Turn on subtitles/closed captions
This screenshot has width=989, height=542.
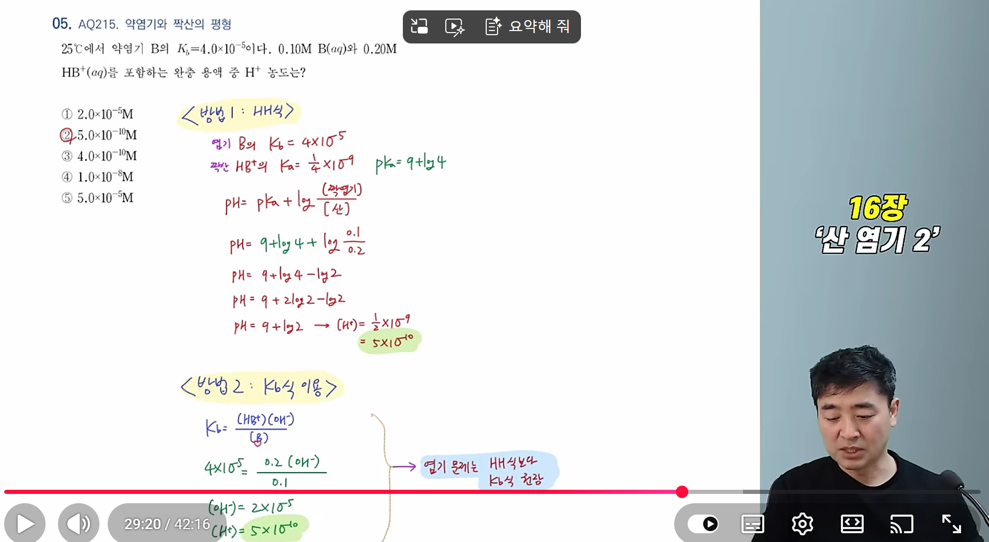[752, 524]
